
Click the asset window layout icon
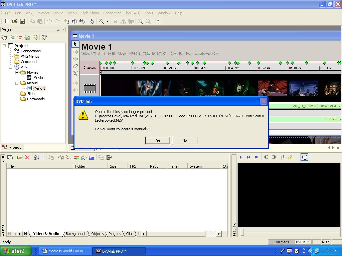coord(10,157)
